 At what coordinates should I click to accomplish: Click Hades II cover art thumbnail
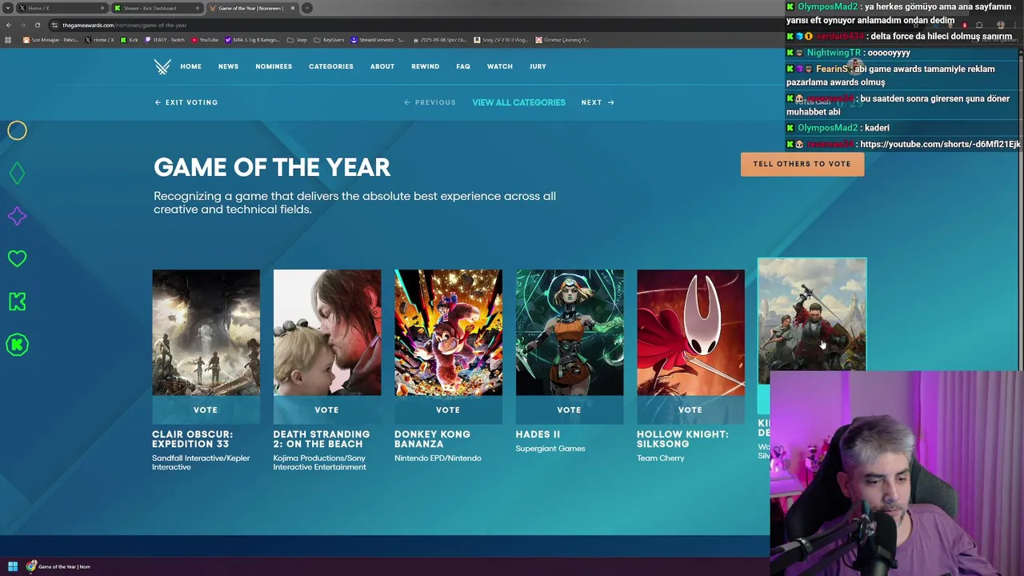570,333
